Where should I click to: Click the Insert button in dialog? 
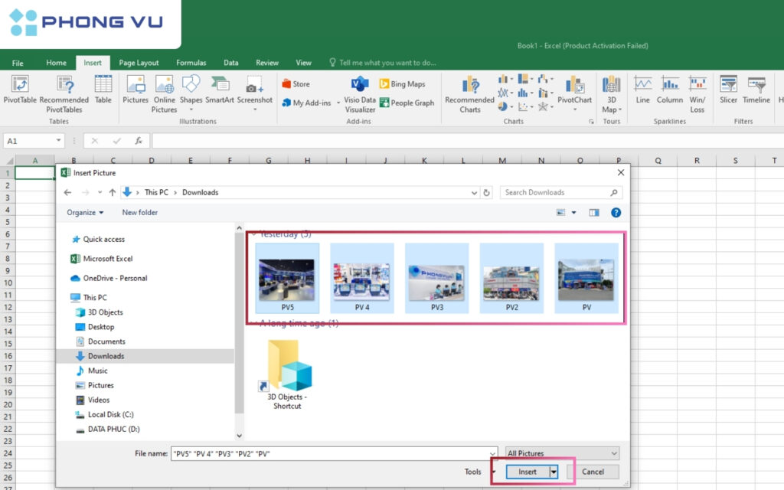tap(528, 472)
